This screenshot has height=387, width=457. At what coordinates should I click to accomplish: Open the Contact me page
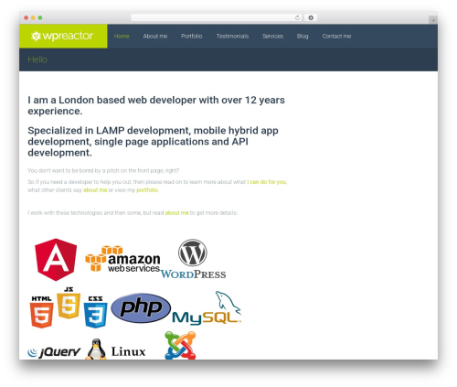pos(336,36)
